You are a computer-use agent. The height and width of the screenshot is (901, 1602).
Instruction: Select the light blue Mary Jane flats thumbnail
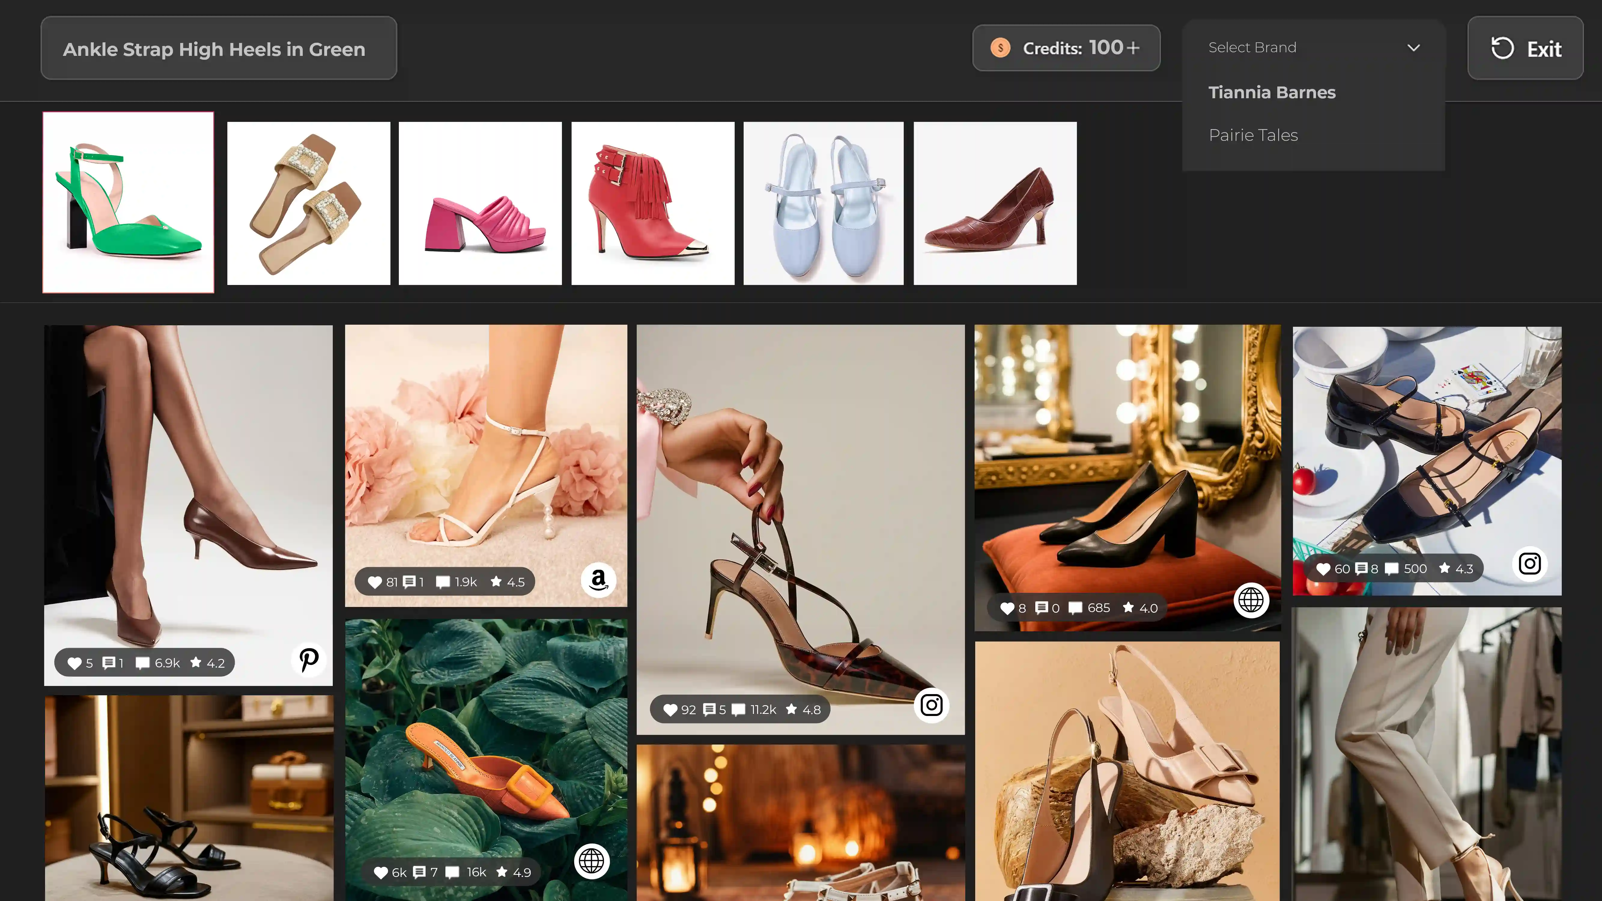click(x=824, y=203)
